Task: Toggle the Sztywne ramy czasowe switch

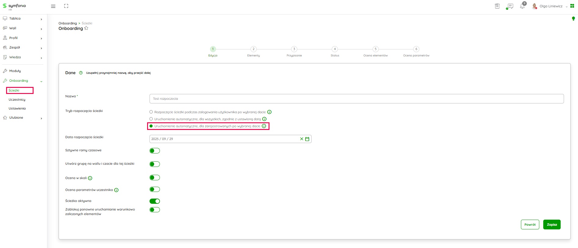Action: click(155, 151)
